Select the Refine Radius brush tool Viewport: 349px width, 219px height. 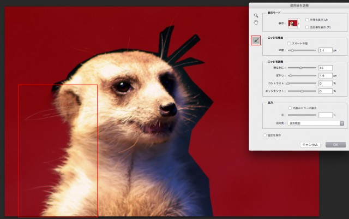256,40
